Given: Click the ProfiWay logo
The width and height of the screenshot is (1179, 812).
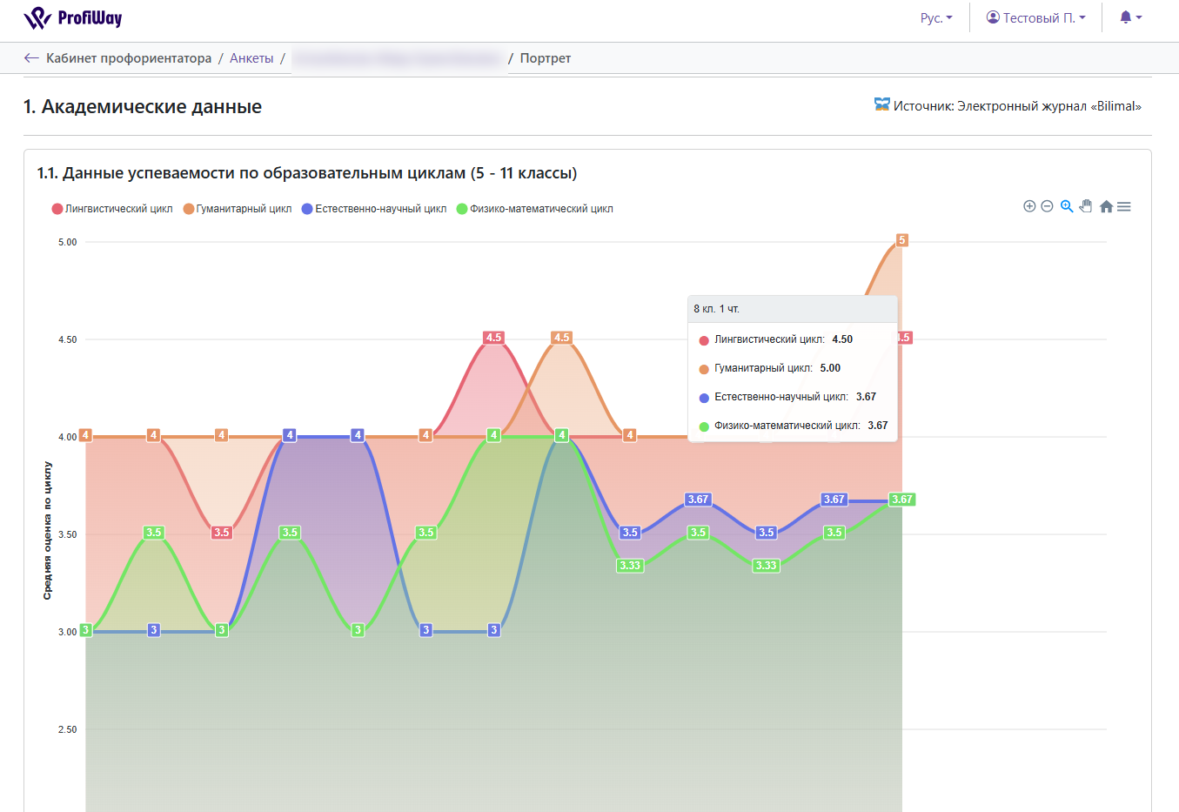Looking at the screenshot, I should click(x=73, y=18).
